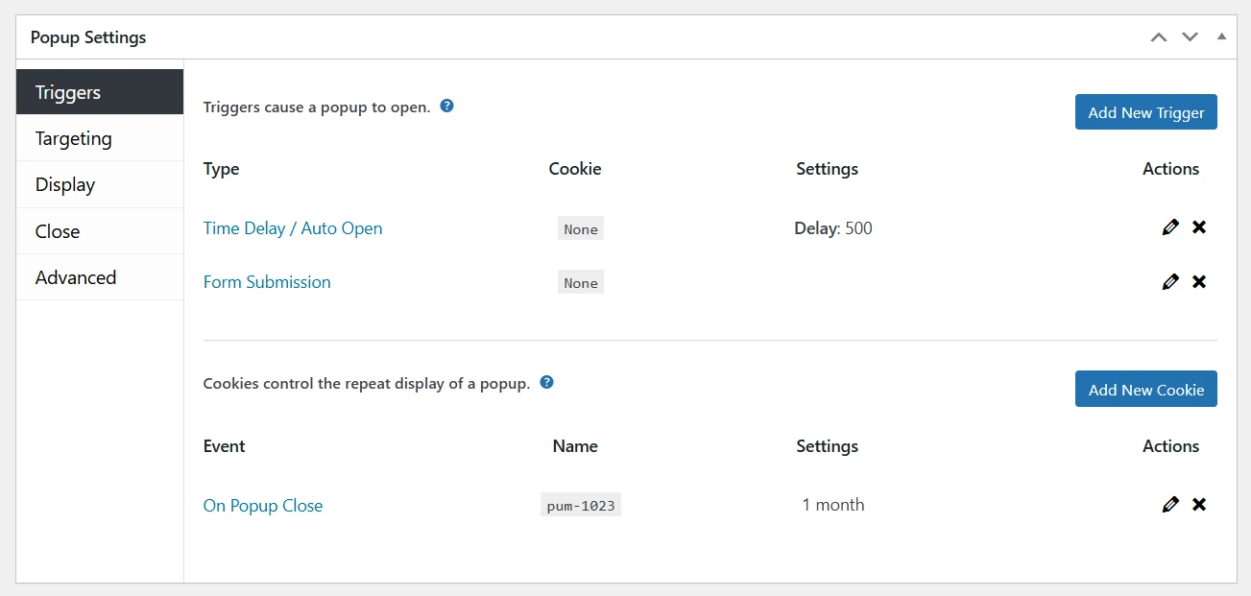Viewport: 1251px width, 596px height.
Task: Click the Popup Settings panel title
Action: click(x=88, y=37)
